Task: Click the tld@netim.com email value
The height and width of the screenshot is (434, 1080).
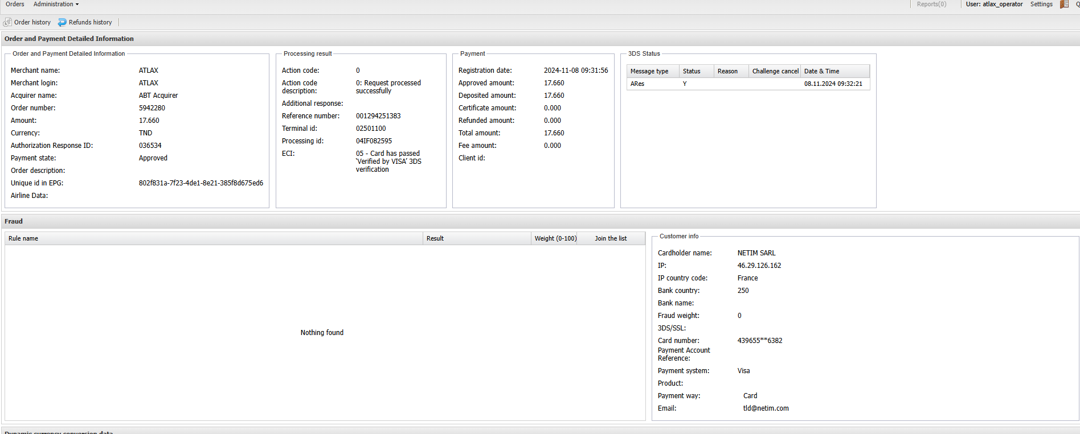Action: pyautogui.click(x=766, y=408)
